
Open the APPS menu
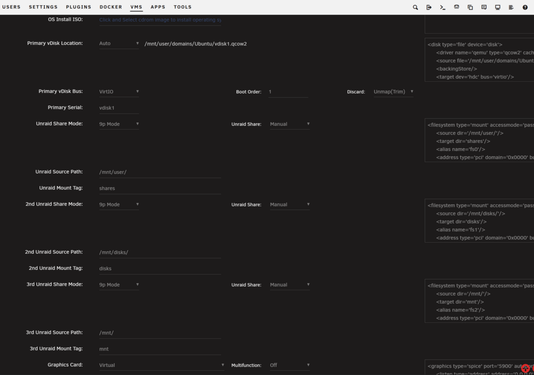click(158, 7)
